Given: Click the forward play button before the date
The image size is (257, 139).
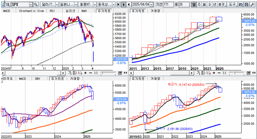Looking at the screenshot, I should (123, 5).
